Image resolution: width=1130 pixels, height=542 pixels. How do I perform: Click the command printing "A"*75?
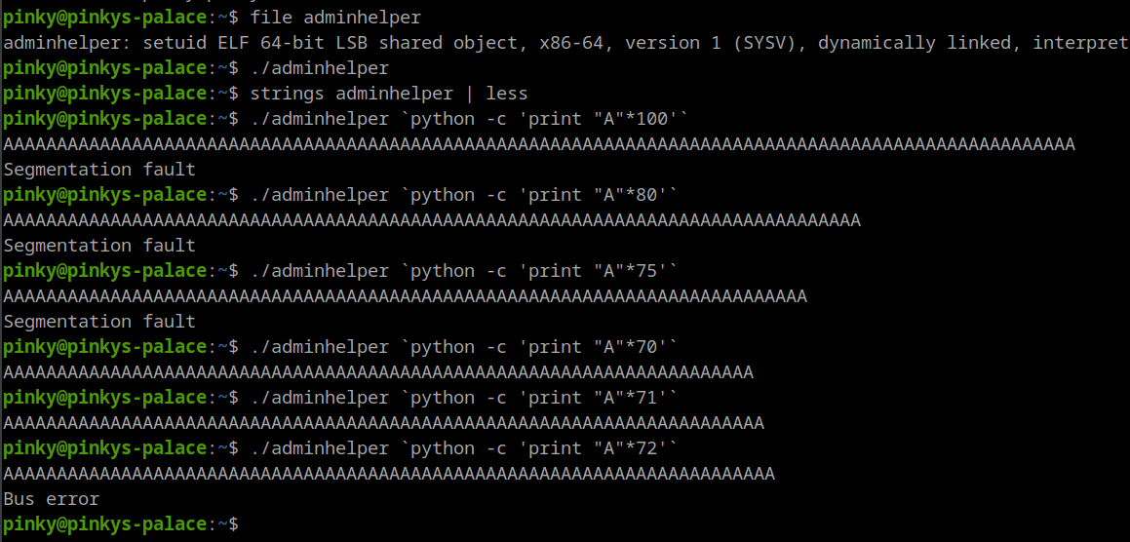[x=463, y=271]
